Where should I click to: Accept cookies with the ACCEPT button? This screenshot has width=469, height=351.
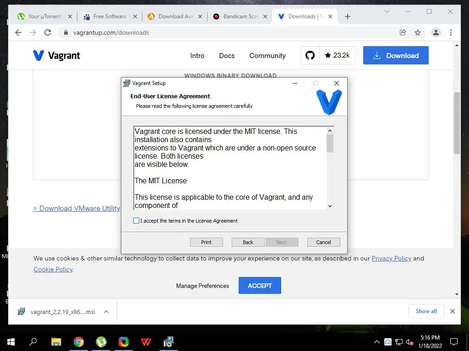coord(260,285)
